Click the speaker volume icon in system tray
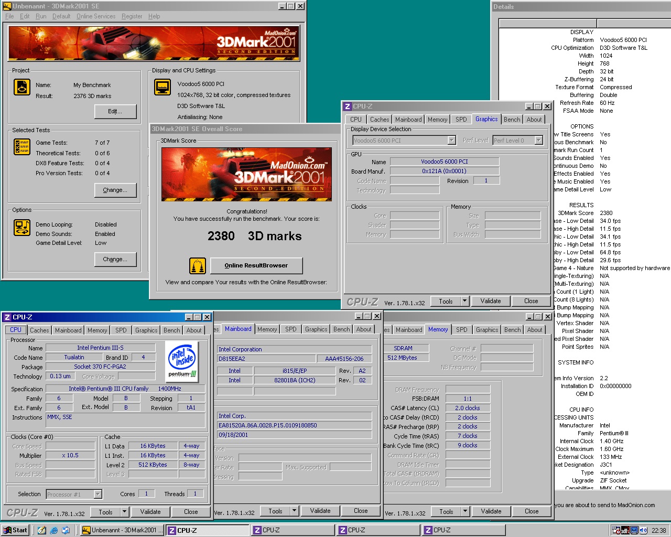The height and width of the screenshot is (537, 671). click(x=643, y=530)
